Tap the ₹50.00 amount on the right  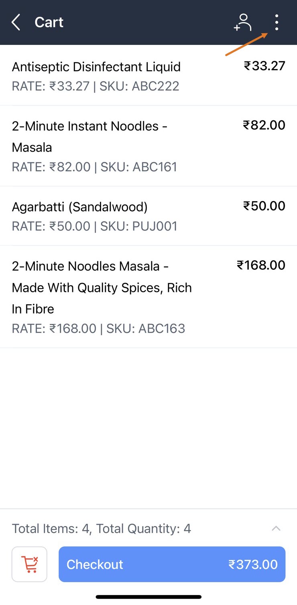[x=264, y=206]
